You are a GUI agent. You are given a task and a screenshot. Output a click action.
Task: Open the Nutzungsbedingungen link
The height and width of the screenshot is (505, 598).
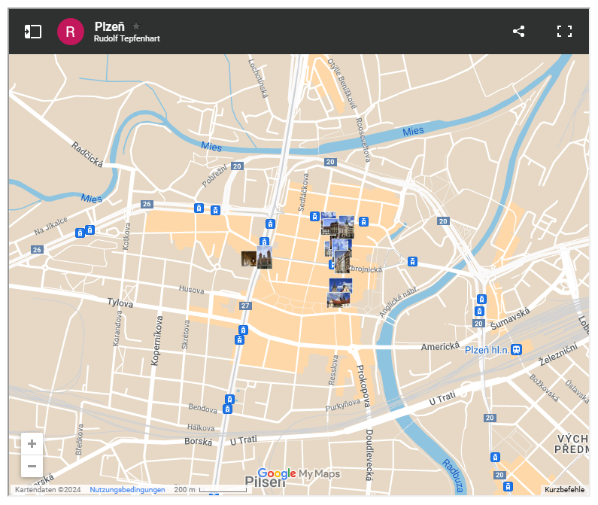(127, 490)
